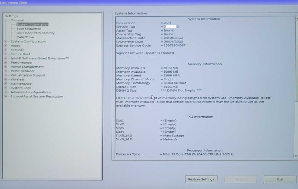Select SupportAssist System Resolution label
The image size is (298, 189).
click(x=37, y=97)
